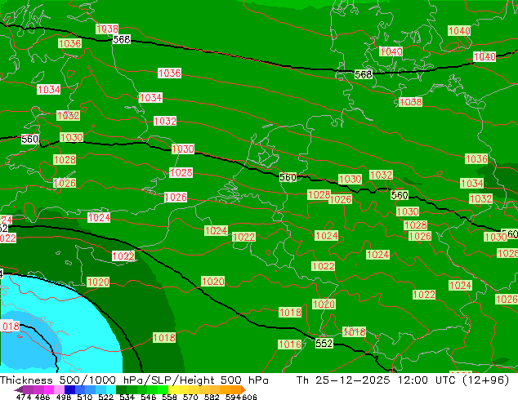The width and height of the screenshot is (518, 400).
Task: Click the legend scale value '546'
Action: (148, 397)
